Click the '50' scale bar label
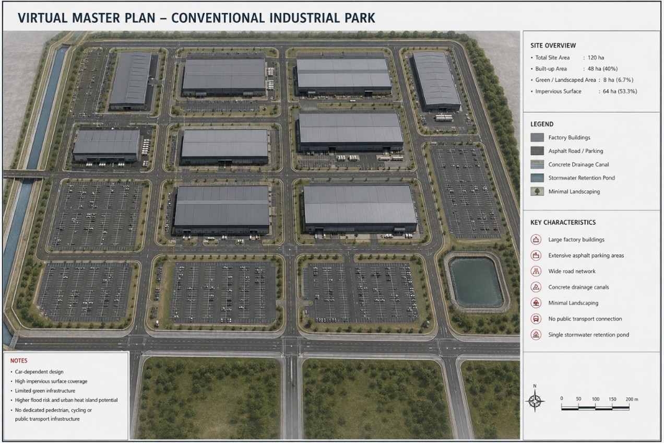This screenshot has height=443, width=664. coord(578,399)
